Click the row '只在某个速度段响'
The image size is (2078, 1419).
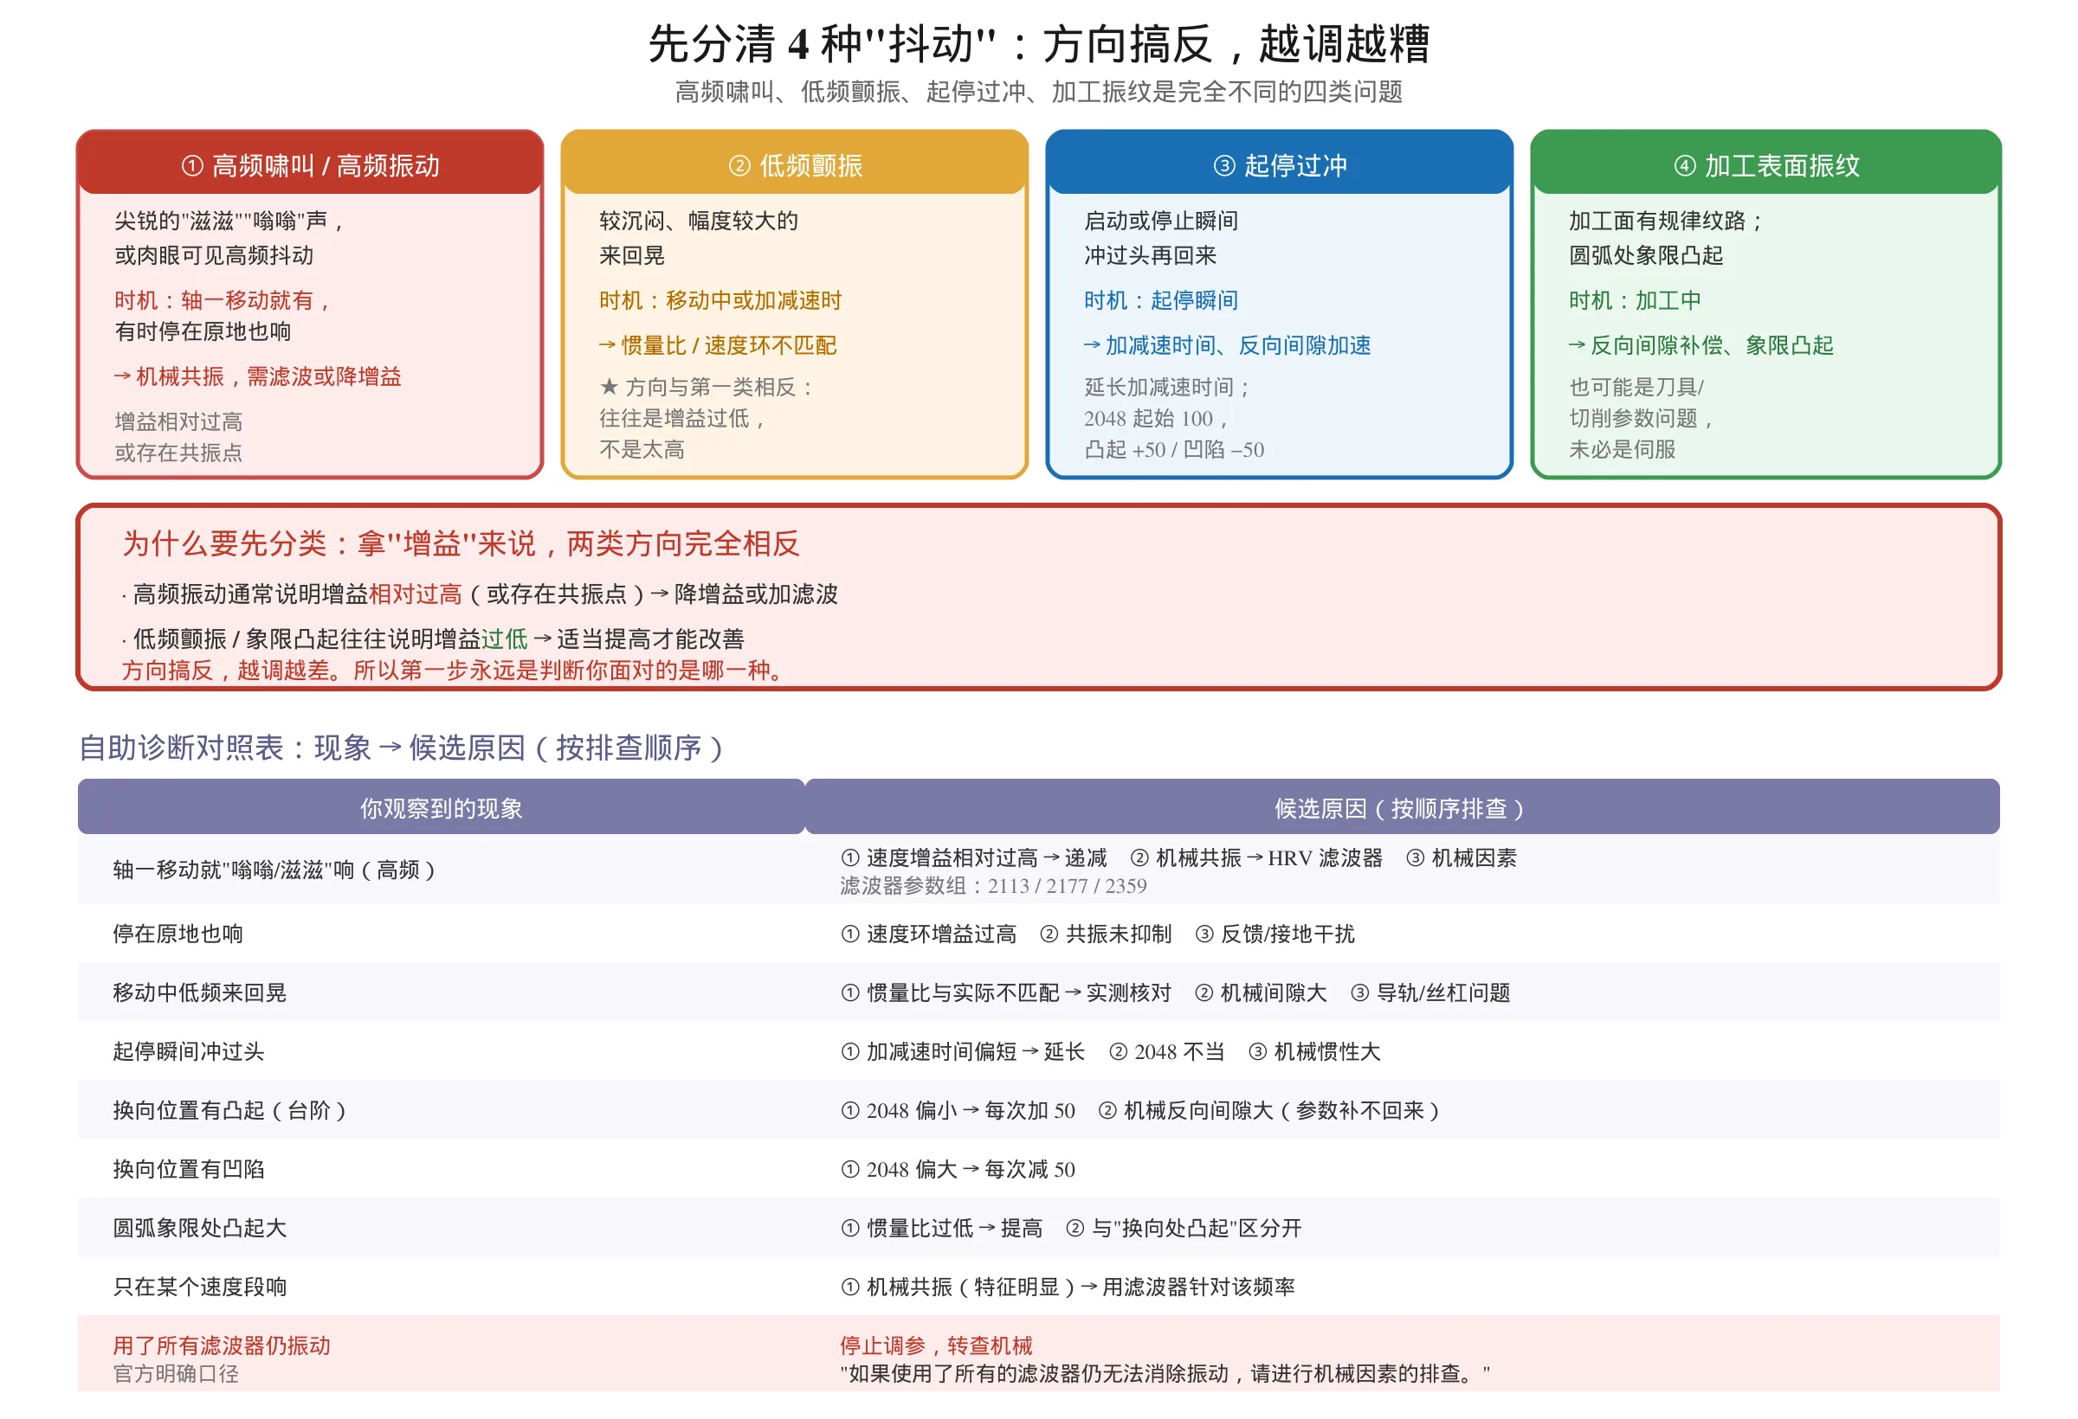coord(1038,1287)
